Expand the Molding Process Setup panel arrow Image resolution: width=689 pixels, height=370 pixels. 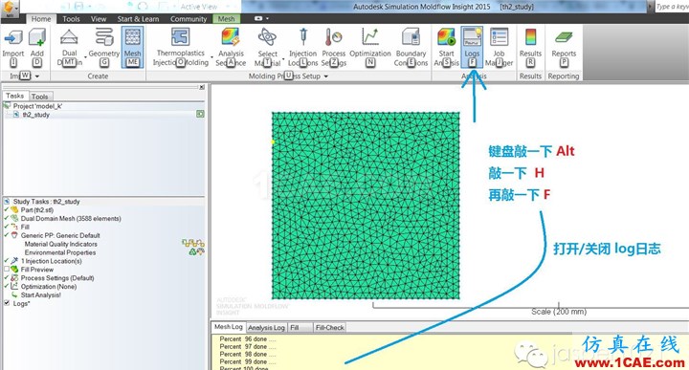click(x=326, y=76)
